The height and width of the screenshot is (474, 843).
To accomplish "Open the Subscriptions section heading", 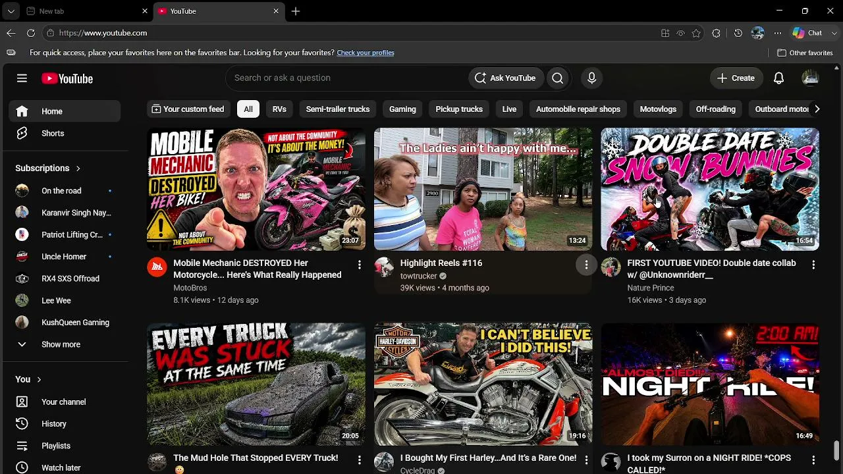I will click(x=47, y=168).
